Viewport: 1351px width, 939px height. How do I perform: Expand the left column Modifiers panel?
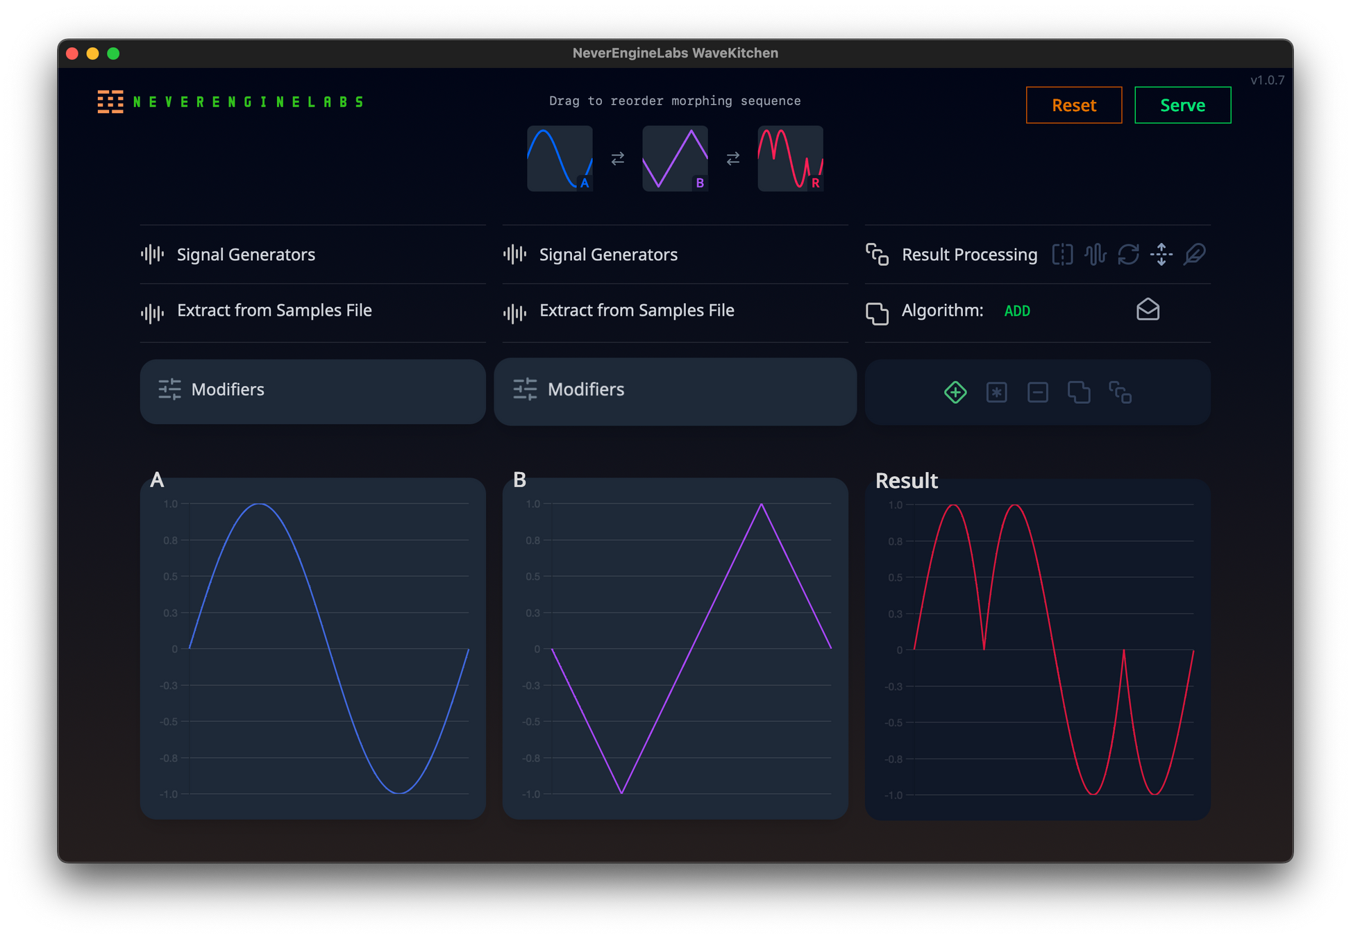click(312, 390)
